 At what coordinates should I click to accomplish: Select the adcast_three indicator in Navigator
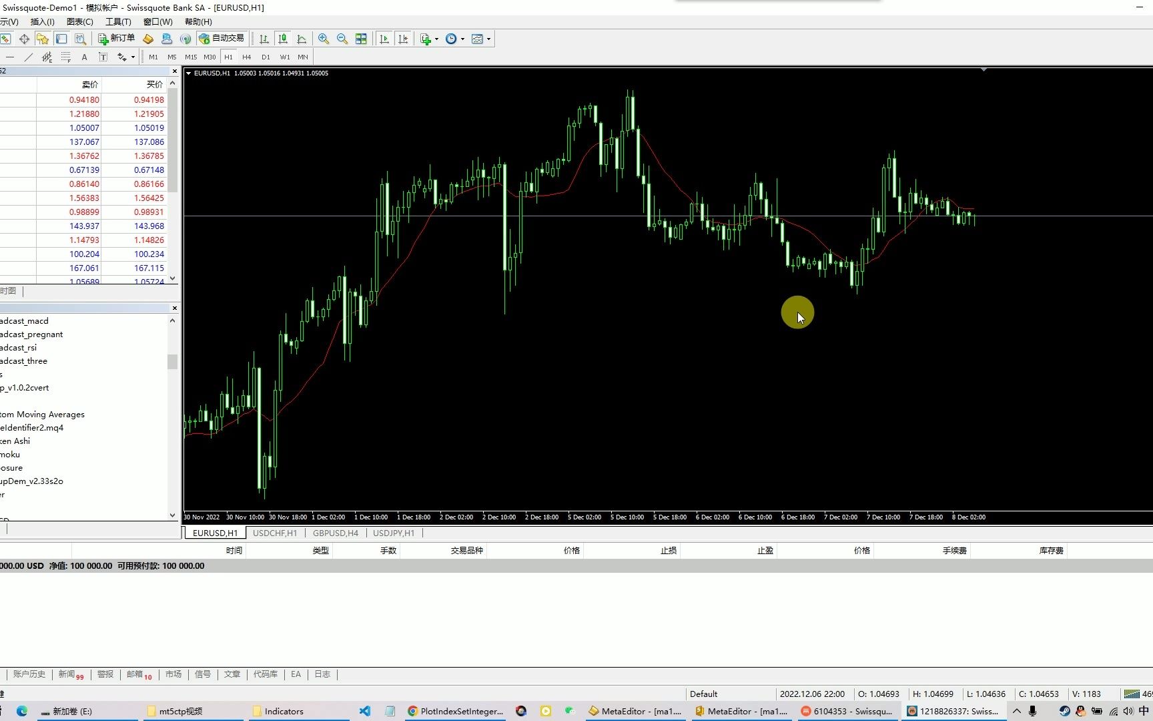(24, 360)
